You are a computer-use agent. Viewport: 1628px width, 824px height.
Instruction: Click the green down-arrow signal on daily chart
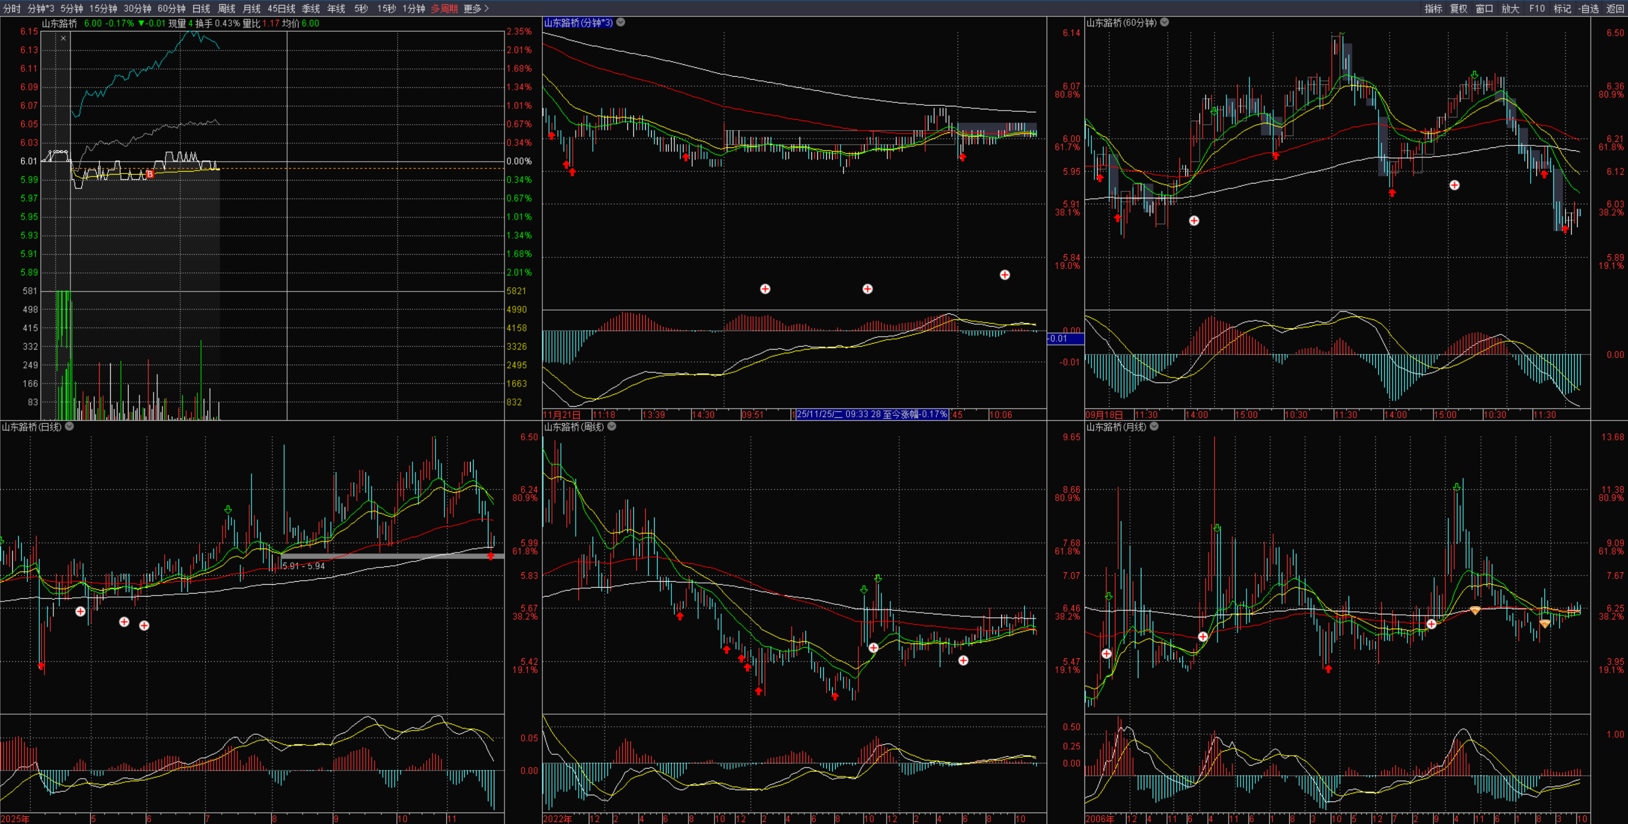pos(228,510)
